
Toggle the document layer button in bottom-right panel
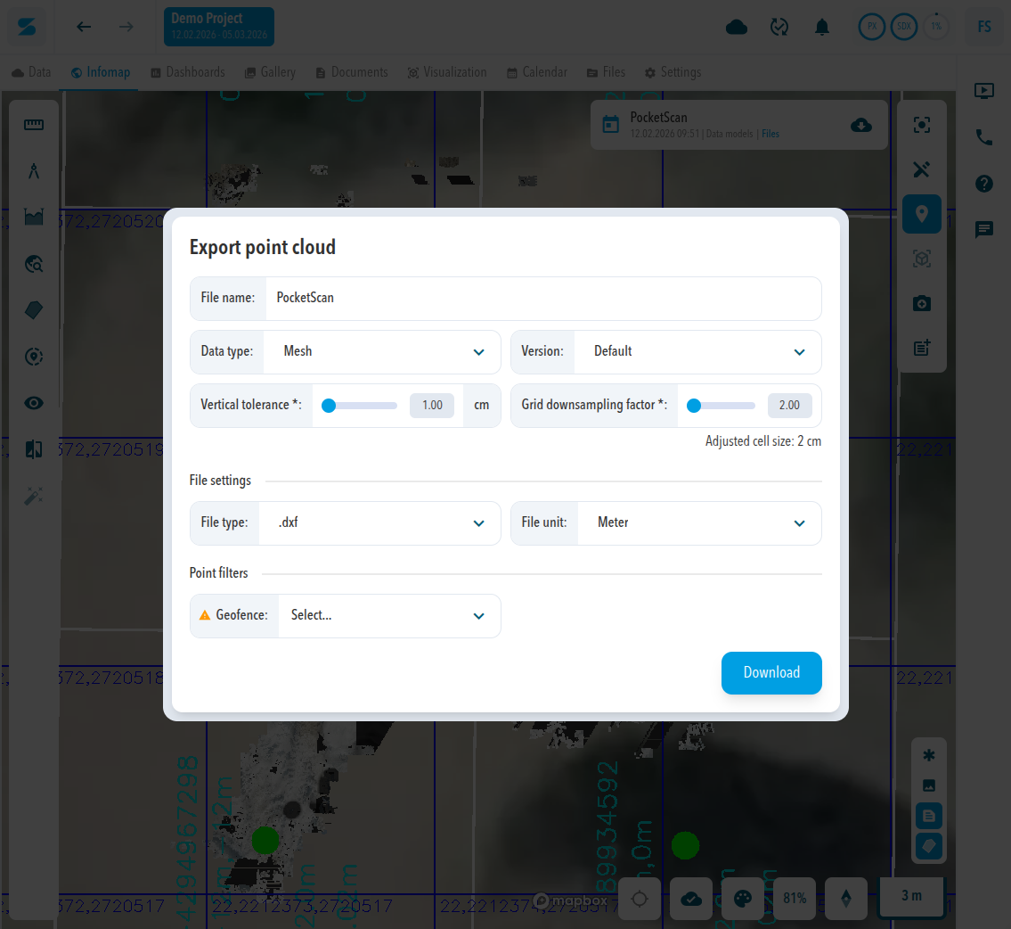(x=929, y=816)
